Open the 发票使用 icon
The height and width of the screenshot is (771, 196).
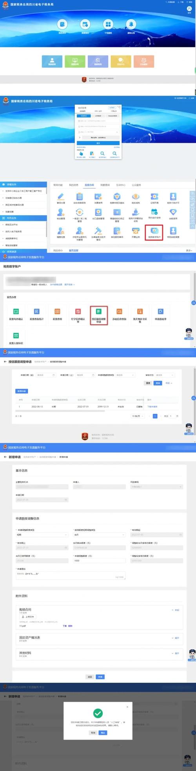98,199
